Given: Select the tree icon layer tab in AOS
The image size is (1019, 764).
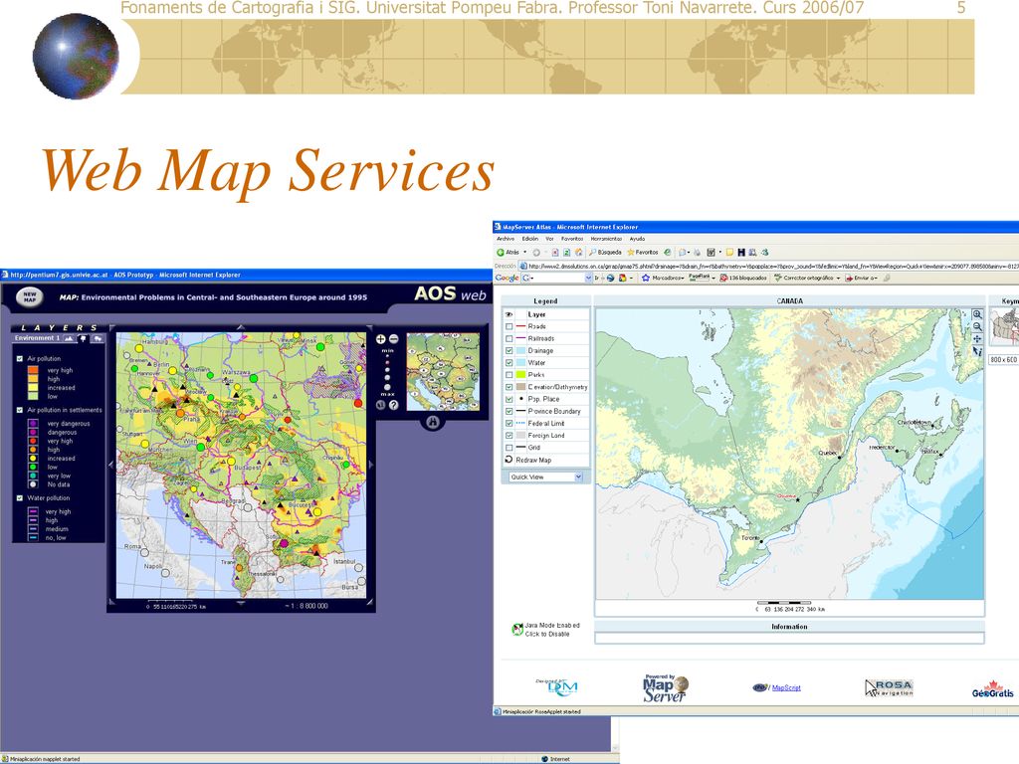Looking at the screenshot, I should coord(83,338).
